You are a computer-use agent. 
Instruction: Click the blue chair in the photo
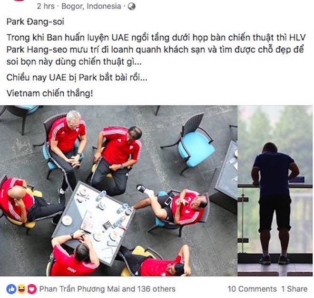coord(190,144)
